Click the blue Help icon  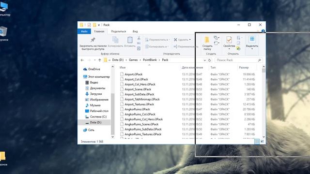pos(263,31)
